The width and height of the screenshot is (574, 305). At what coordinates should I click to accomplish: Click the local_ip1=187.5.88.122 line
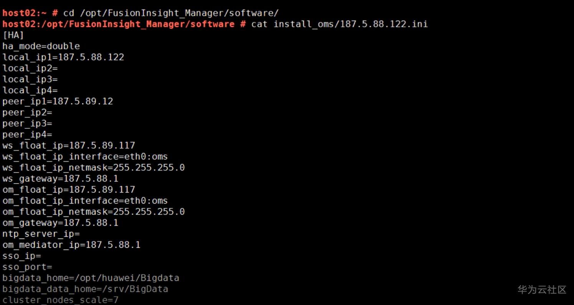[63, 57]
